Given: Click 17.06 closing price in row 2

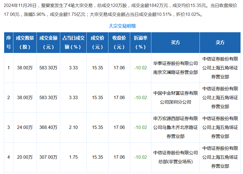Looking at the screenshot, I should pyautogui.click(x=119, y=97).
